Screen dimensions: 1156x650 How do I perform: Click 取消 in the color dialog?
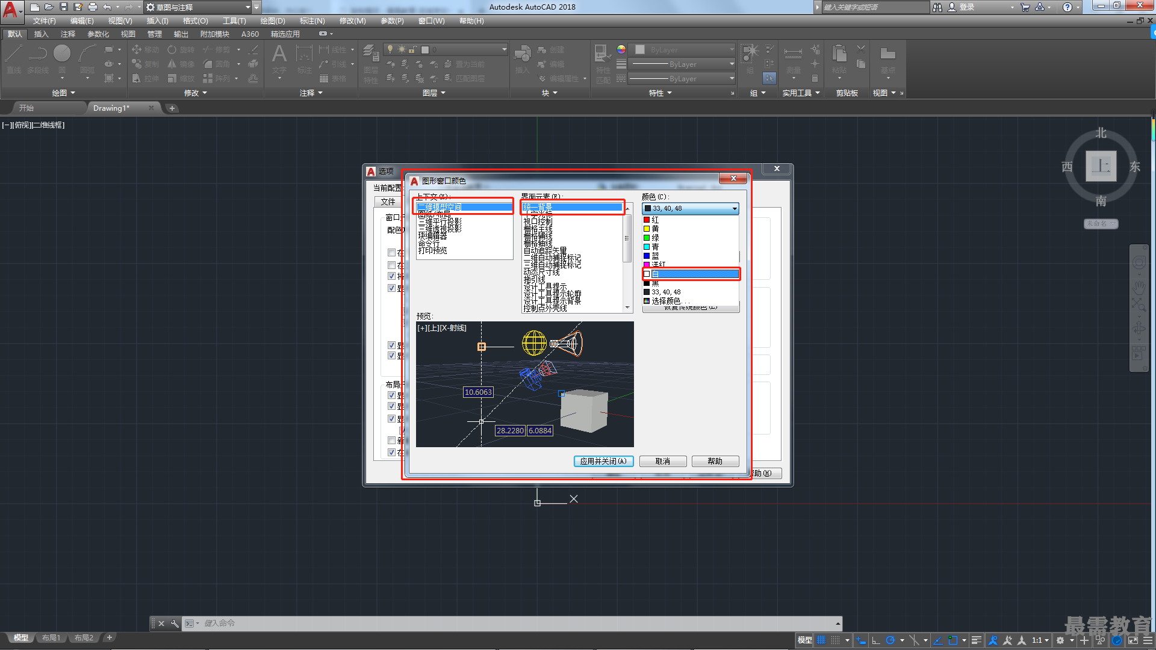[x=663, y=461]
